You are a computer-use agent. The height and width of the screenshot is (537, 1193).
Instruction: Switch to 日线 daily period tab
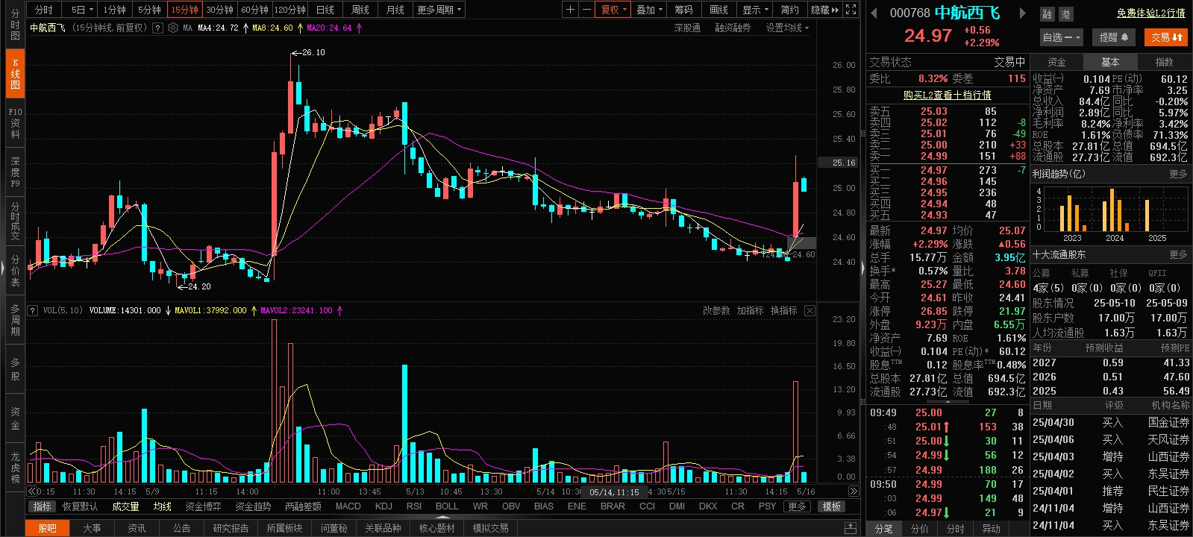pos(325,10)
